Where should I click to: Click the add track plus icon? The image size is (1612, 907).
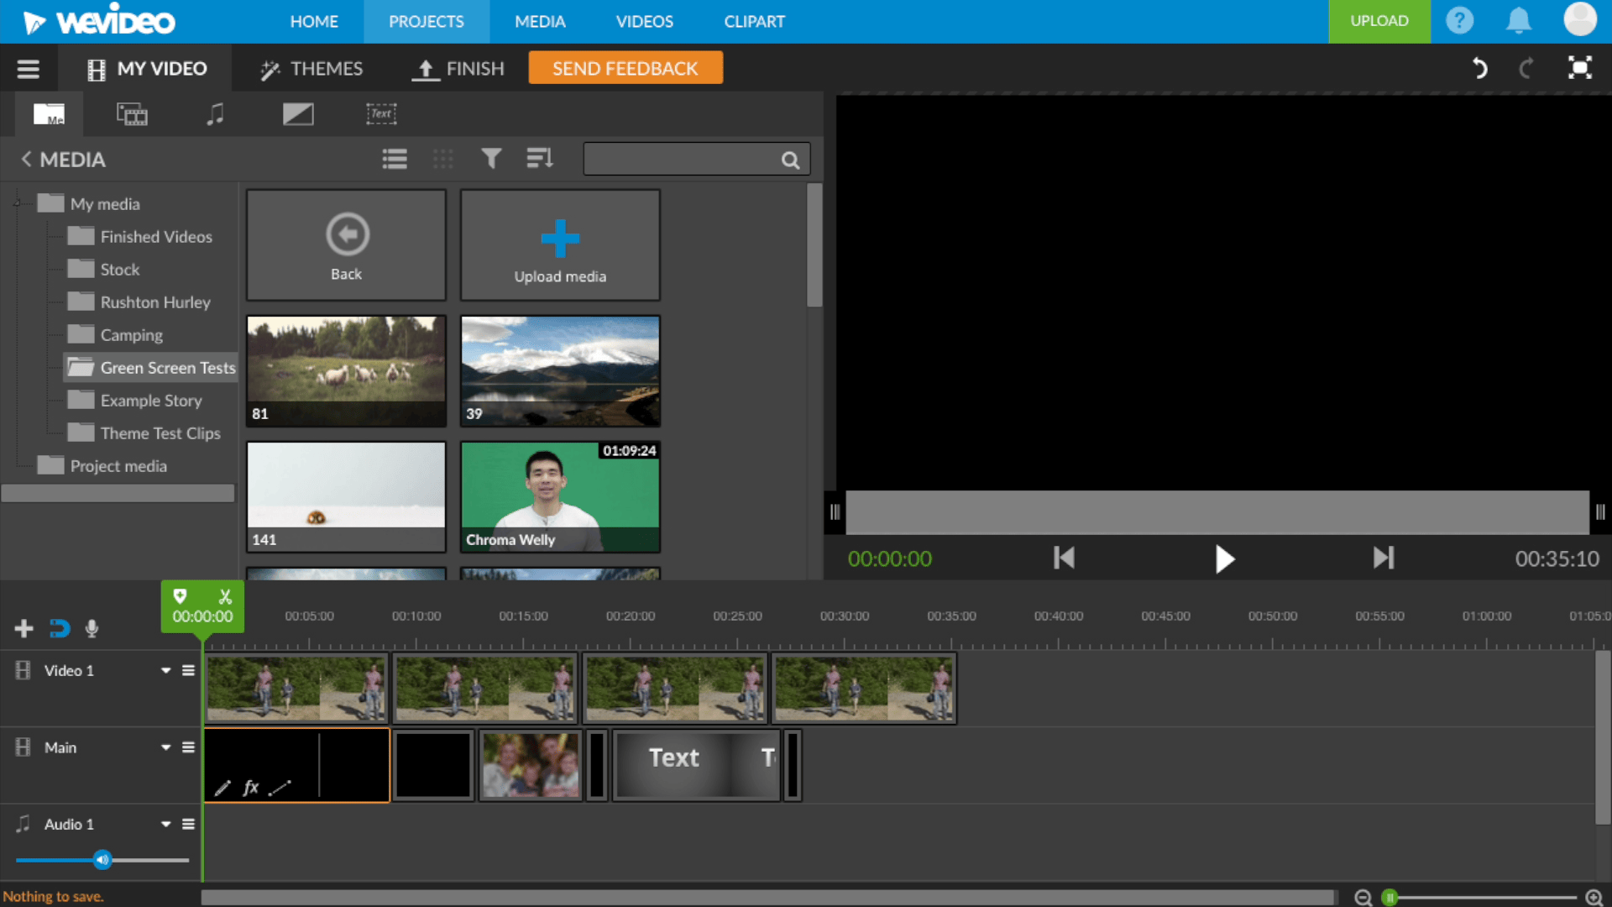click(24, 628)
